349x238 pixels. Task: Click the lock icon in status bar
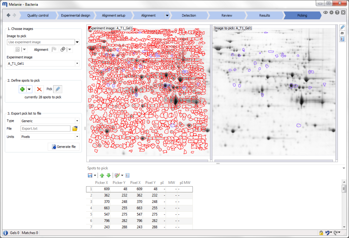pos(321,233)
